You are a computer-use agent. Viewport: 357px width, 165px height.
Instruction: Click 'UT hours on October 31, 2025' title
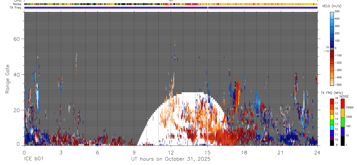pyautogui.click(x=171, y=159)
